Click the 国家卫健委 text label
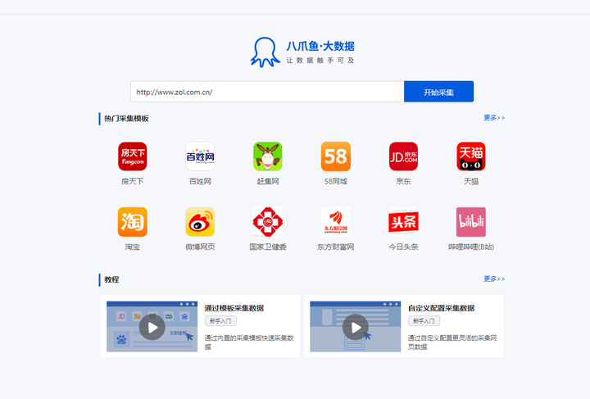This screenshot has height=399, width=590. [268, 247]
